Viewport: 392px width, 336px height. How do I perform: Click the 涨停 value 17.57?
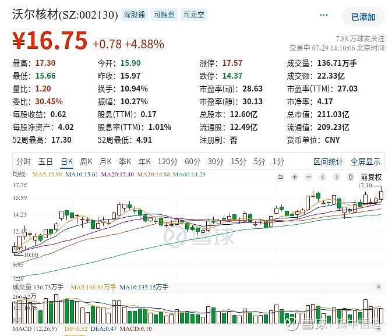(232, 63)
